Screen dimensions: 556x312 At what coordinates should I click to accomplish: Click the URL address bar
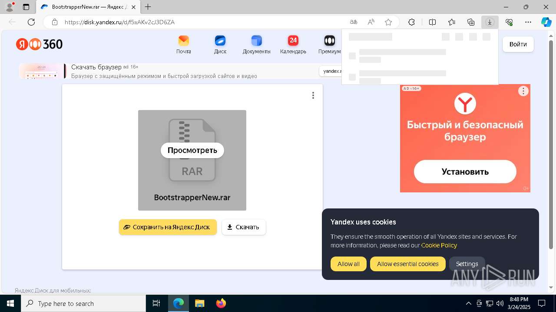[x=204, y=22]
